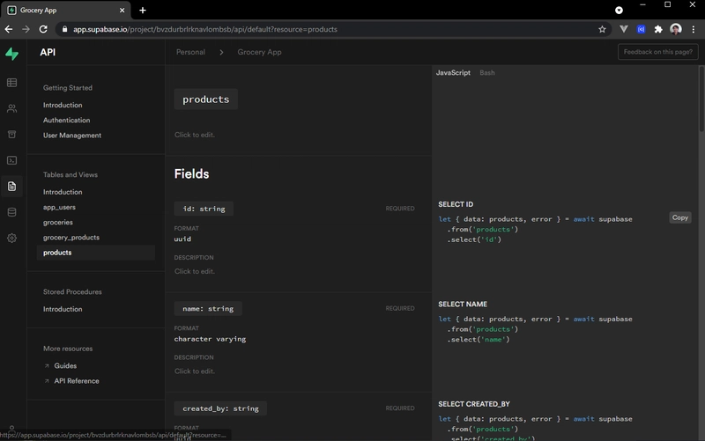Select the groceries table
The height and width of the screenshot is (441, 705).
[58, 223]
